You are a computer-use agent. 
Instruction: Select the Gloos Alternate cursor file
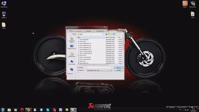pyautogui.click(x=84, y=40)
